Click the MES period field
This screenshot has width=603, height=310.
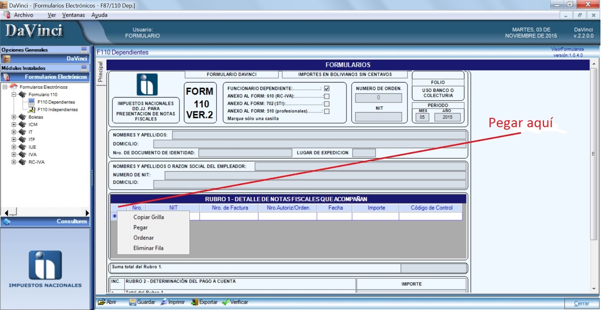[422, 117]
